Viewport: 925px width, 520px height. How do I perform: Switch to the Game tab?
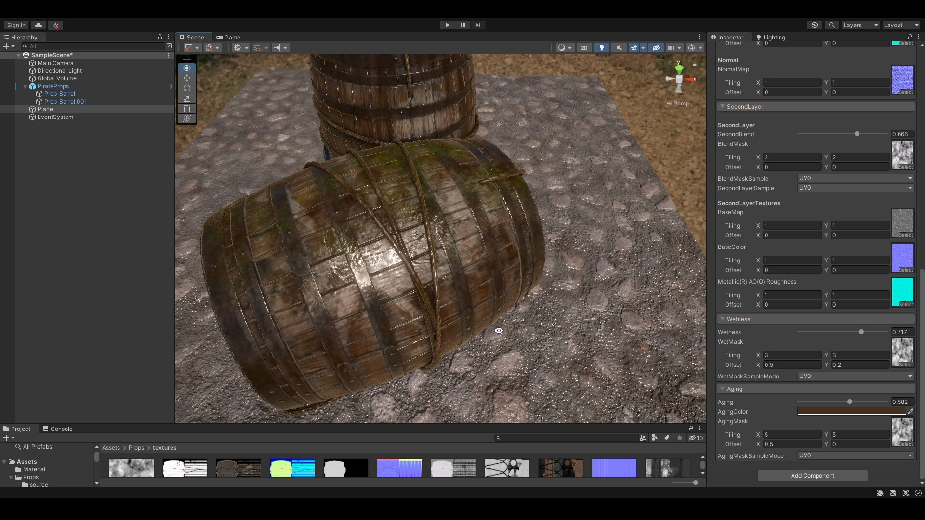(227, 37)
